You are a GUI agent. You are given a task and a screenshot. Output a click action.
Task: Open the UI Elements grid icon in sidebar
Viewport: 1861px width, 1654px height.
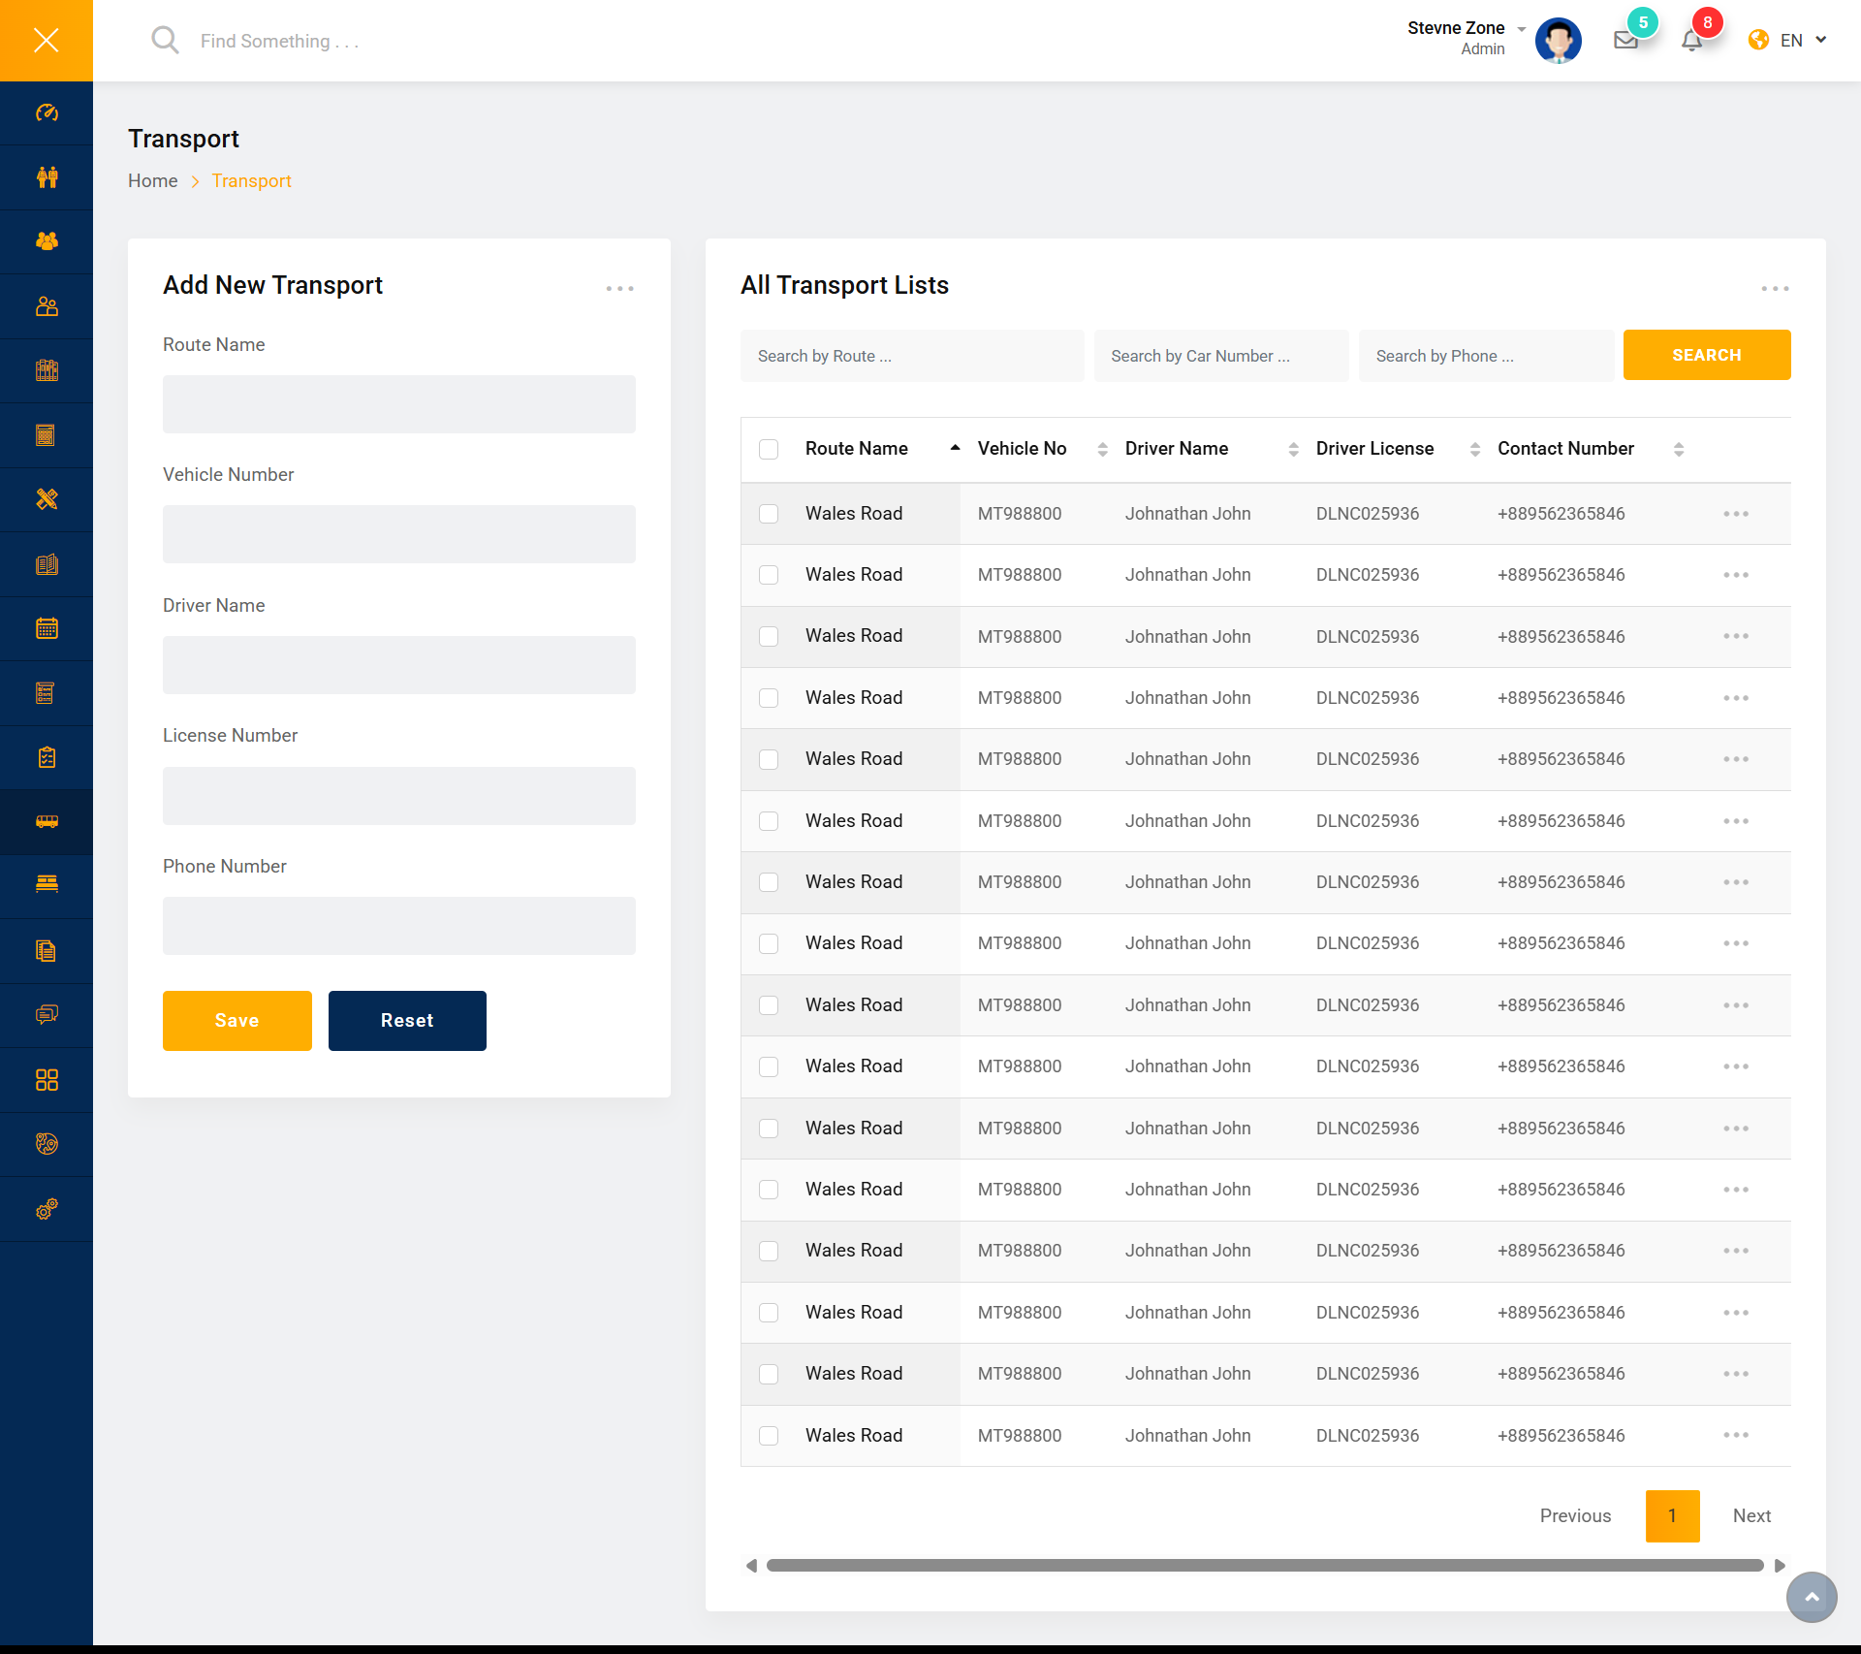(47, 1080)
